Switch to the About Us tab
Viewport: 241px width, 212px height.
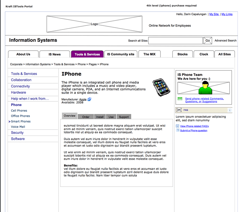[x=23, y=54]
